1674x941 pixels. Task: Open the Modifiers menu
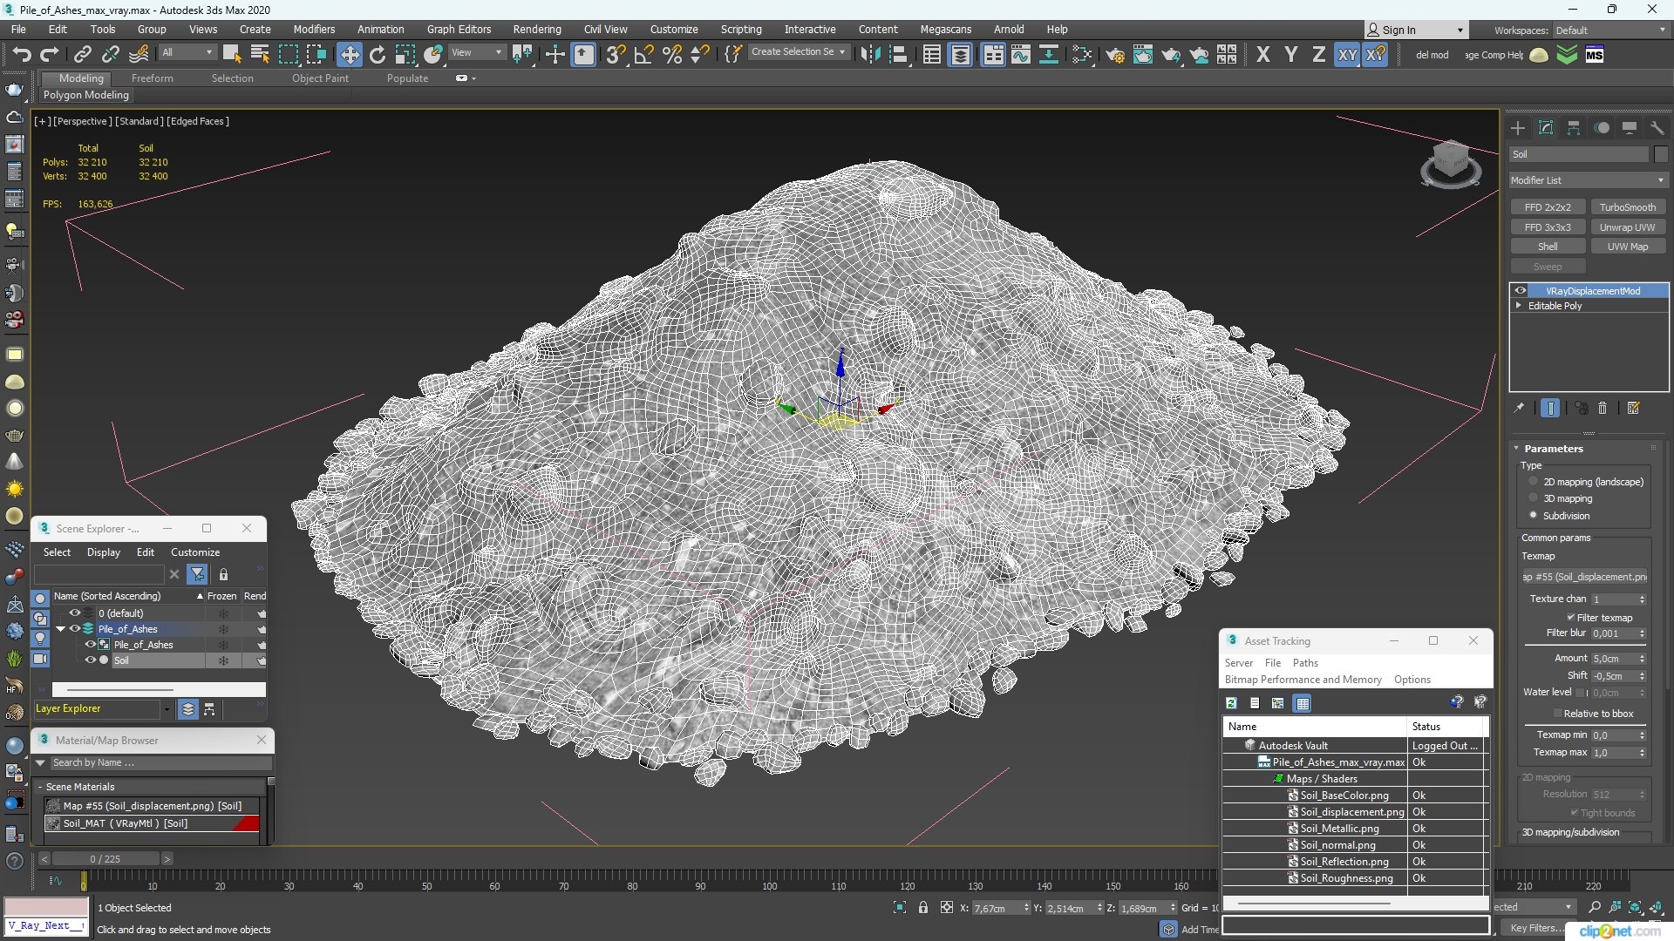pyautogui.click(x=314, y=30)
